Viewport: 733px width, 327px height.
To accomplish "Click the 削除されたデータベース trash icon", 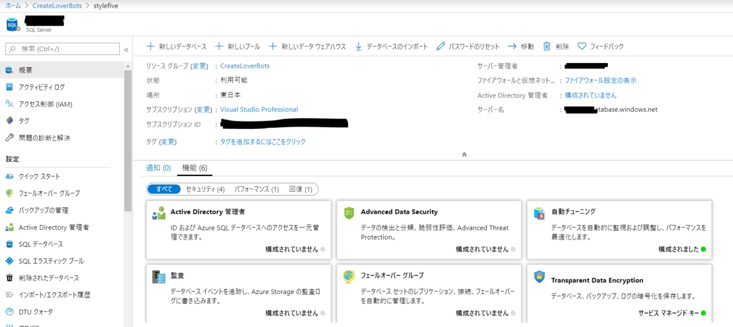I will tap(9, 277).
